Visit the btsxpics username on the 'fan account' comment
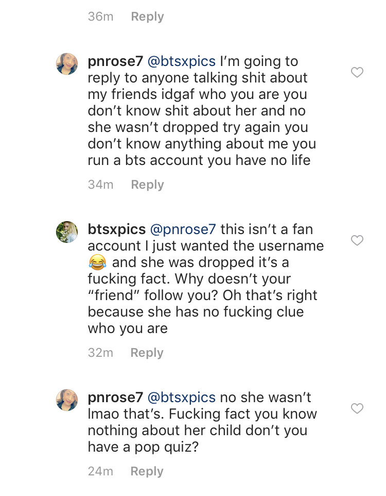 coord(116,229)
